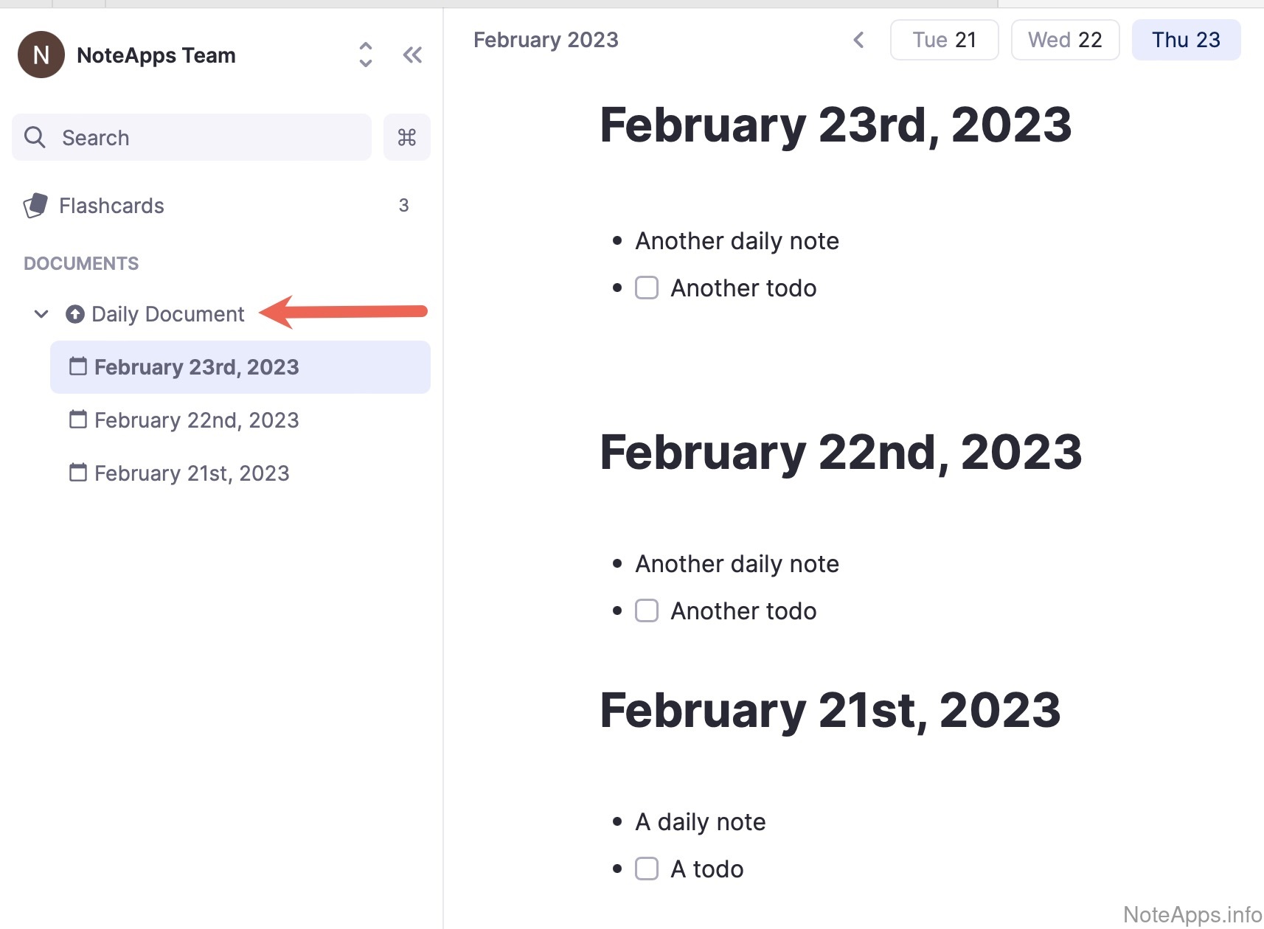Viewport: 1264px width, 929px height.
Task: Switch to the Tue 21 day tab
Action: [944, 40]
